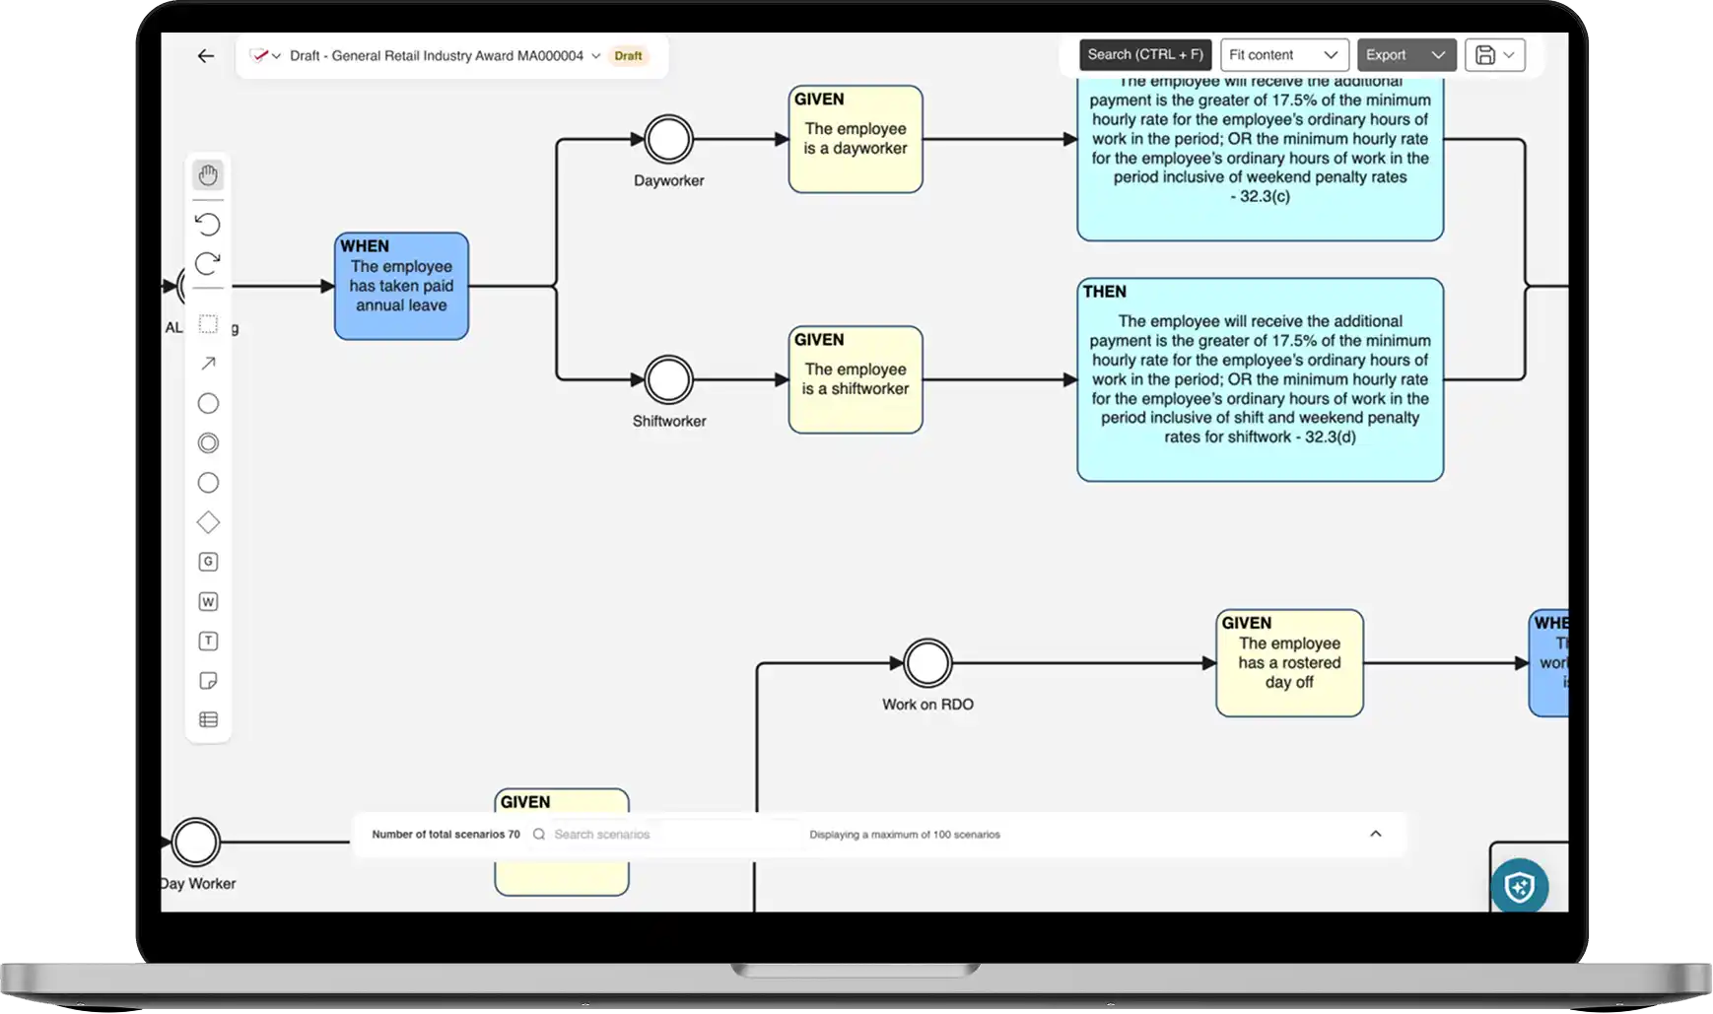Click the sticky note tool
Viewport: 1713px width, 1014px height.
click(208, 680)
